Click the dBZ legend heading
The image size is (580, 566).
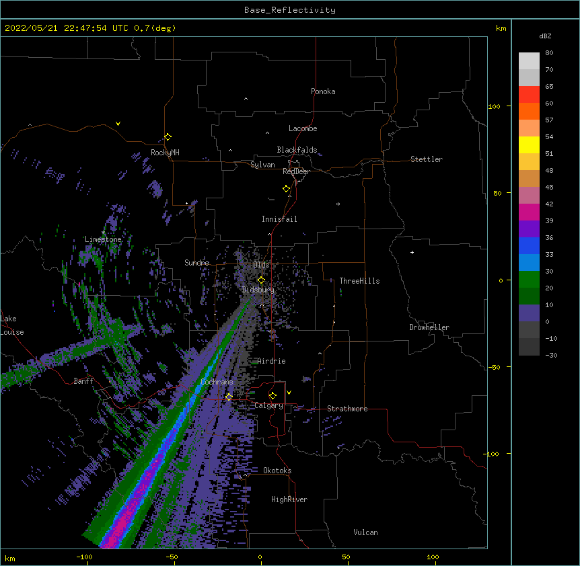tap(545, 36)
